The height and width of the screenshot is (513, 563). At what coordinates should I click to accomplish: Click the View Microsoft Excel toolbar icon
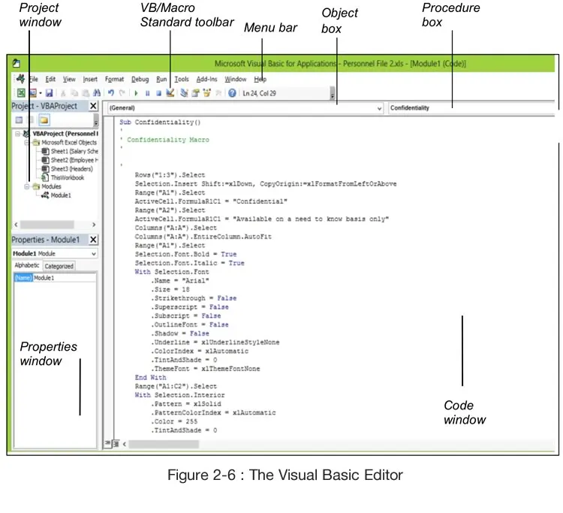21,93
